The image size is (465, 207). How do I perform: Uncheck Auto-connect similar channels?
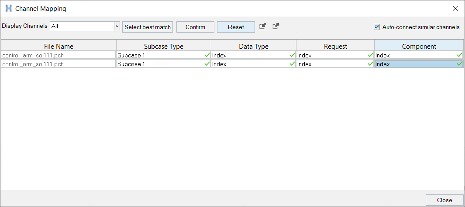coord(377,27)
